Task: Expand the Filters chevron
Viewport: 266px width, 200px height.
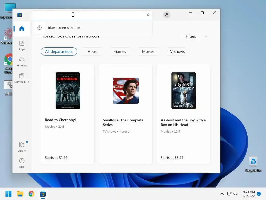Action: [206, 36]
